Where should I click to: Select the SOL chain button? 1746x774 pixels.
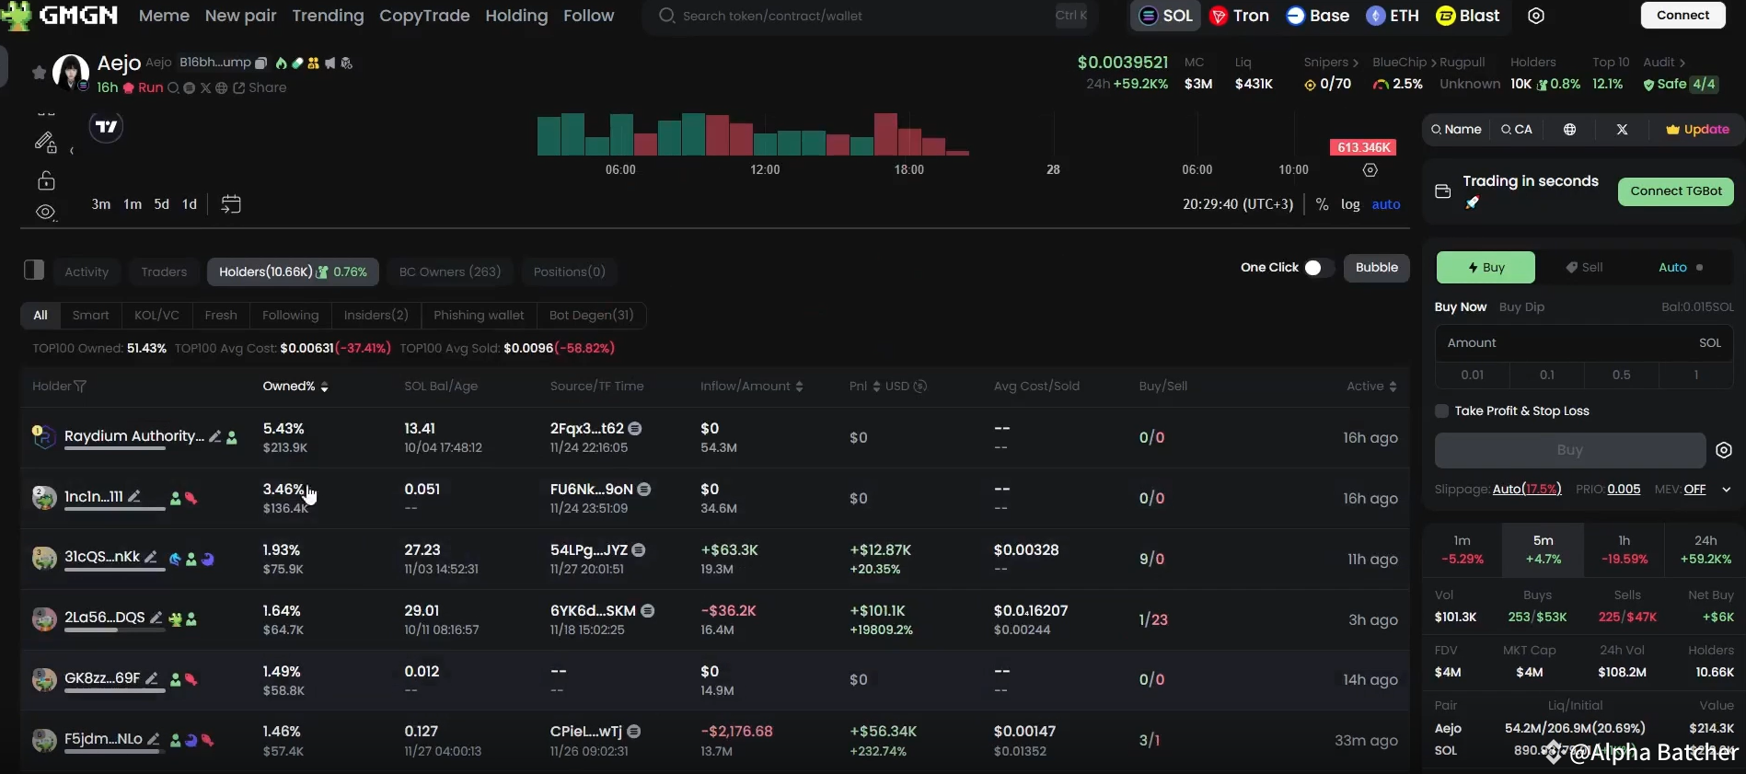point(1165,16)
